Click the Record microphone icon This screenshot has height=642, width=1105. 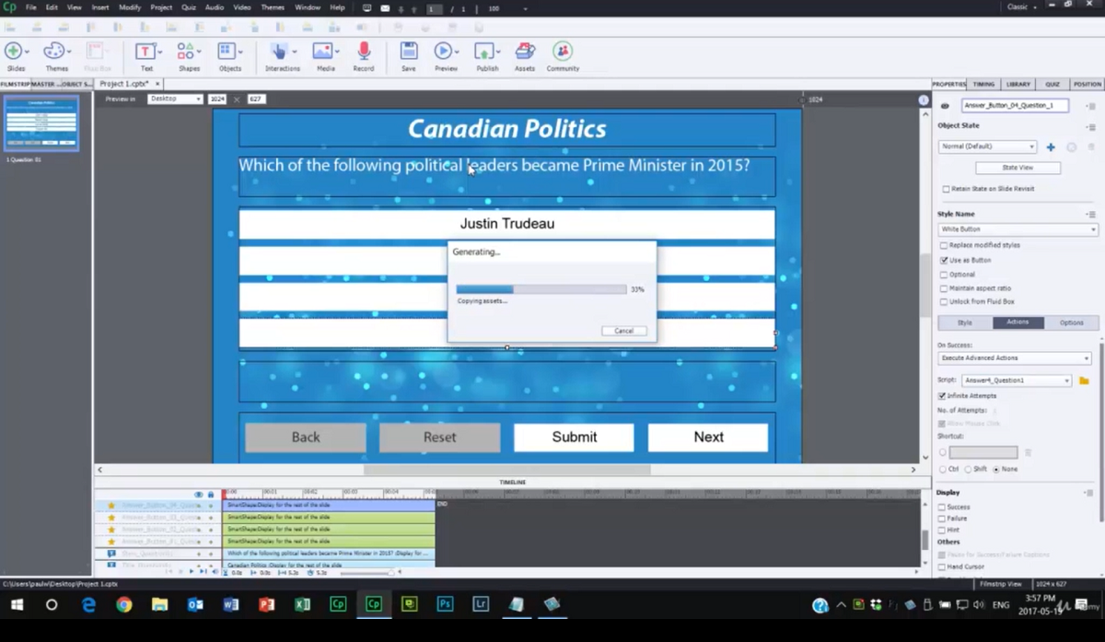pos(364,52)
